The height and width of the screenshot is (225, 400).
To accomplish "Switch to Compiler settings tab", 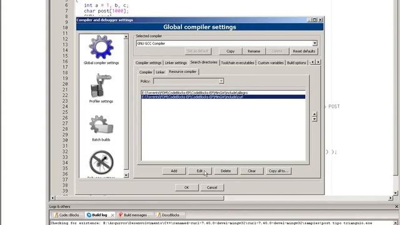I will coord(148,62).
